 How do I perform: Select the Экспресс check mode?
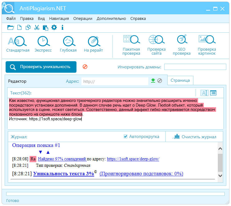43,44
